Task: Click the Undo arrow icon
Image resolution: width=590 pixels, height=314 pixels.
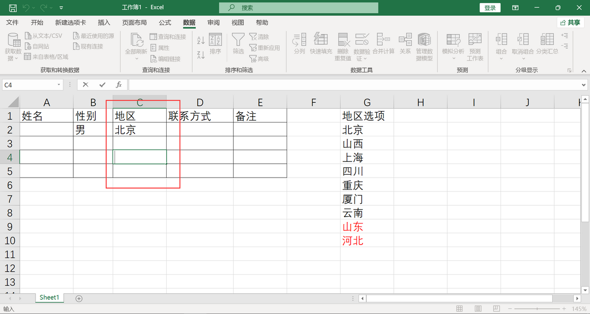Action: 26,8
